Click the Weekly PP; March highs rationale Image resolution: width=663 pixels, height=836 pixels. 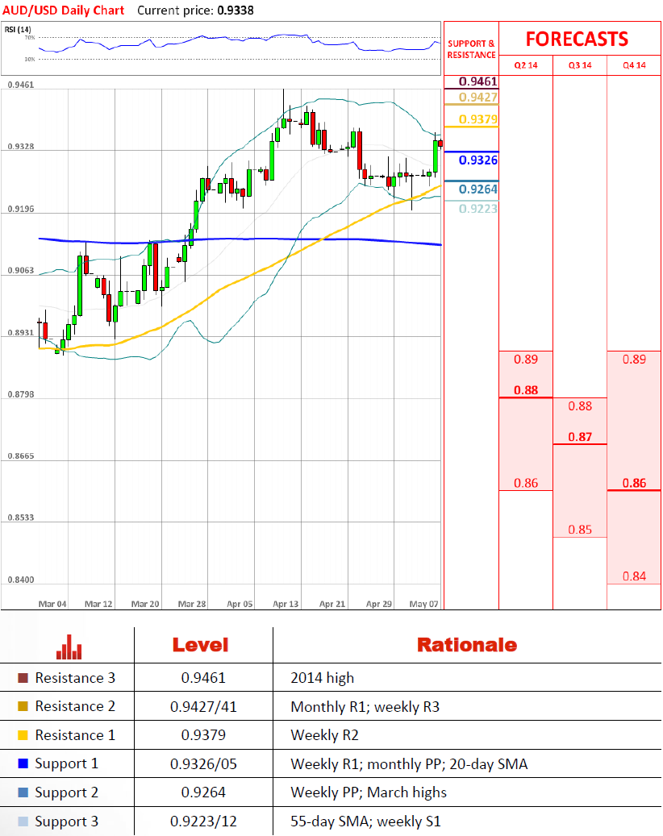click(369, 792)
